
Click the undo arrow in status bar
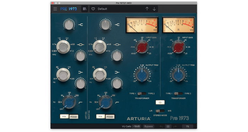pos(161,126)
